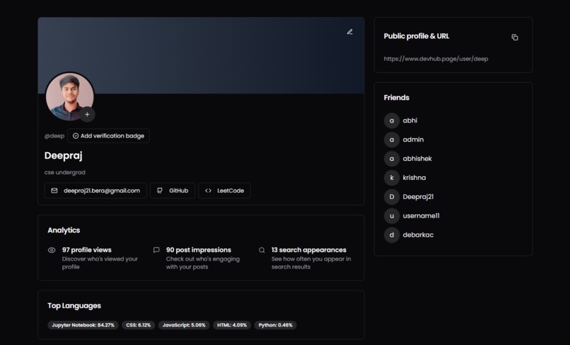The image size is (570, 345).
Task: Open the profile picture of Deepraj
Action: click(69, 96)
